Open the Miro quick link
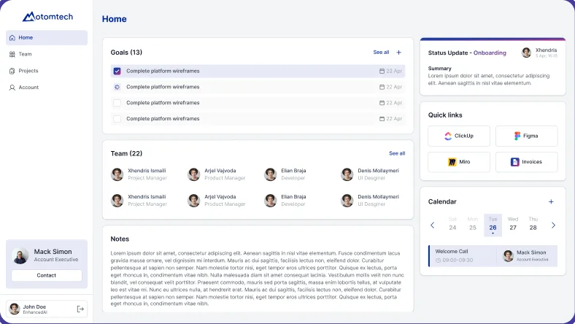The height and width of the screenshot is (324, 575). (x=458, y=162)
